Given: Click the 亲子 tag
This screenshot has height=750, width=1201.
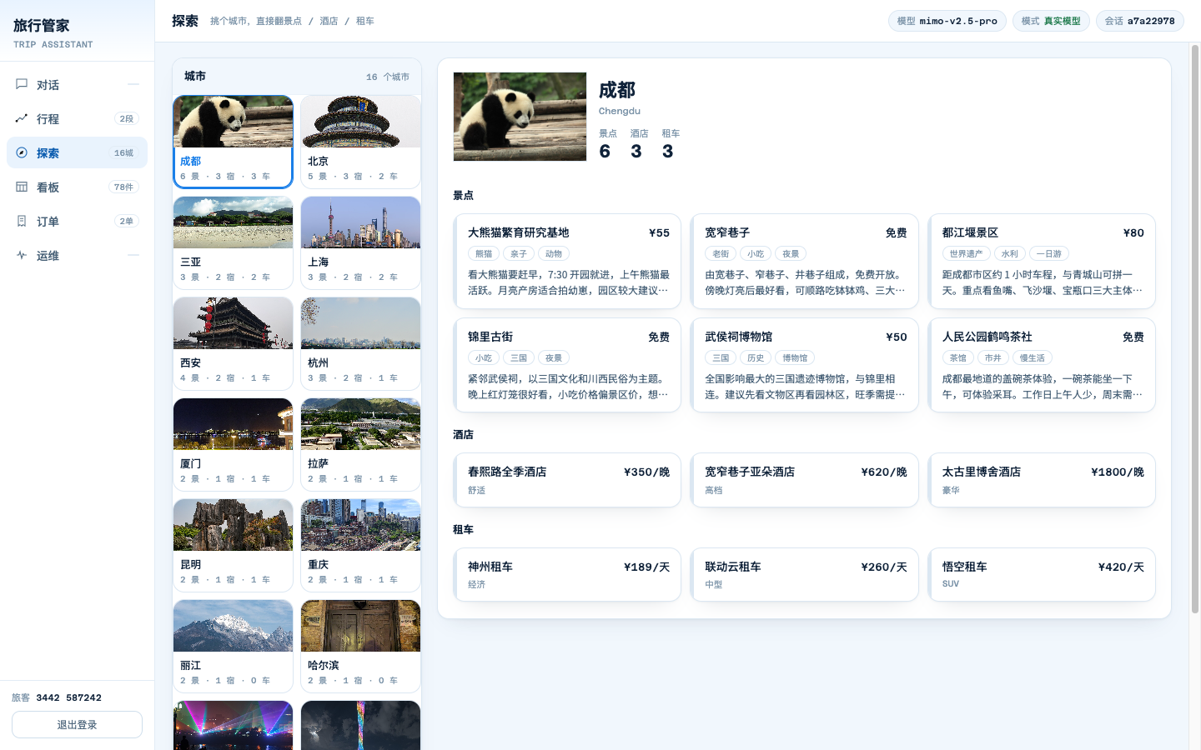Looking at the screenshot, I should 519,253.
